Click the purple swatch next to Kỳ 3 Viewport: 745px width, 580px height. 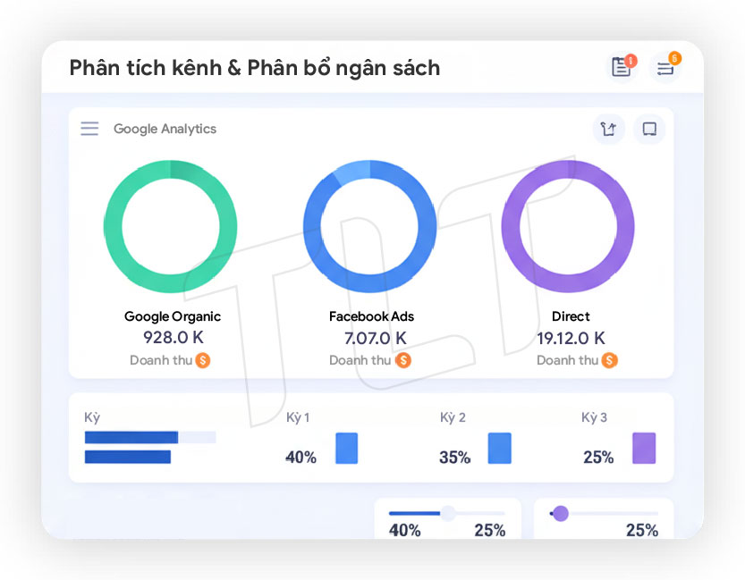click(x=644, y=449)
